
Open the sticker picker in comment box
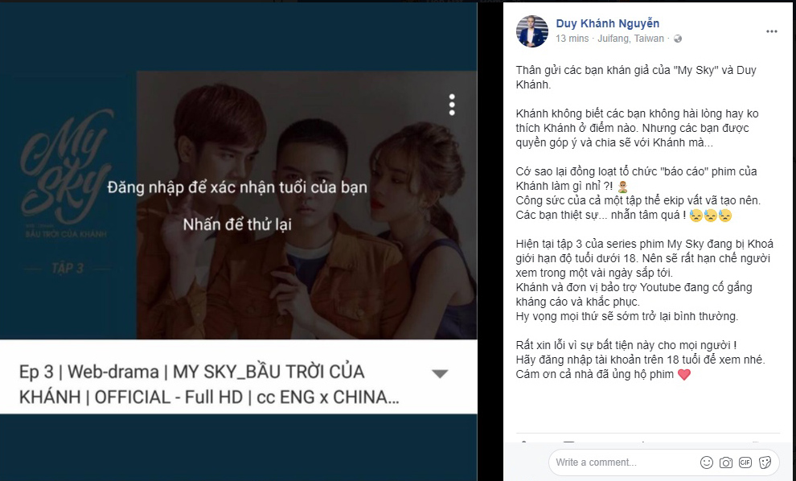(x=765, y=462)
